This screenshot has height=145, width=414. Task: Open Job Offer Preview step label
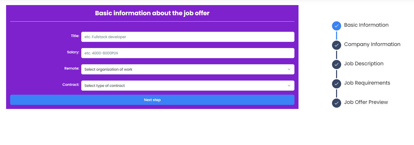pos(366,102)
